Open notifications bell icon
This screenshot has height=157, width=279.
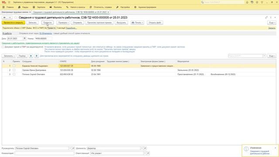tap(247, 2)
